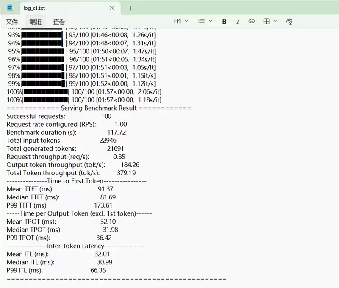
Task: Open the 编辑 (Edit) menu
Action: pyautogui.click(x=36, y=22)
